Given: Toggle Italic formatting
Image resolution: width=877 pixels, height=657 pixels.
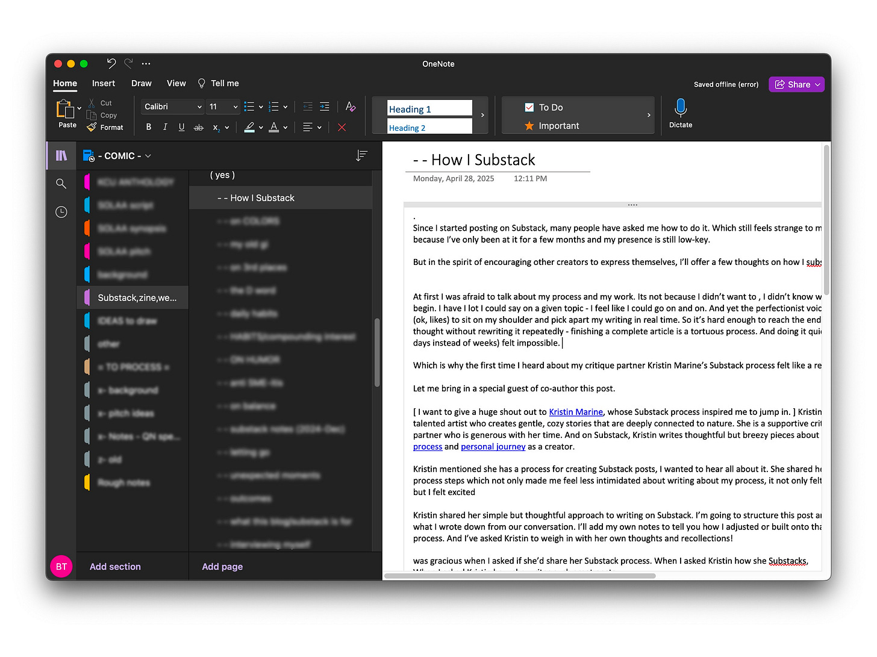Looking at the screenshot, I should (165, 127).
